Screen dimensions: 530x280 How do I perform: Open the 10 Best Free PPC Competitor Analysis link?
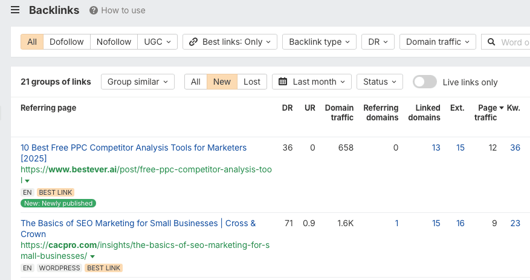pyautogui.click(x=134, y=148)
